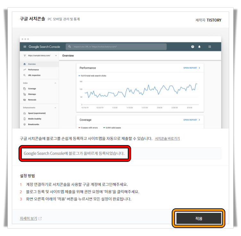Click the Tistory favicon beside the property URL
241x236 pixels.
pos(25,56)
